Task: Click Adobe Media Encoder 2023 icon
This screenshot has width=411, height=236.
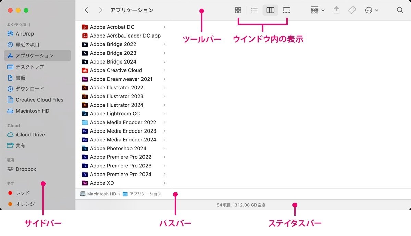Action: coord(85,131)
